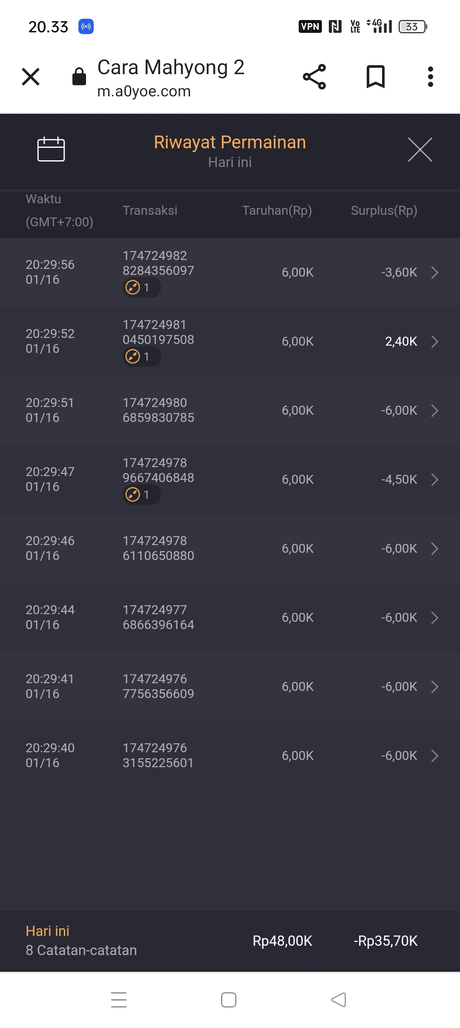Viewport: 460px width, 1028px height.
Task: Open the 20:29:40 transaction row
Action: (230, 756)
